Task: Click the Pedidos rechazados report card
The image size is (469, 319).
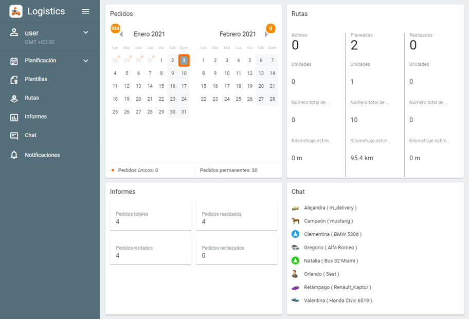Action: coord(237,251)
